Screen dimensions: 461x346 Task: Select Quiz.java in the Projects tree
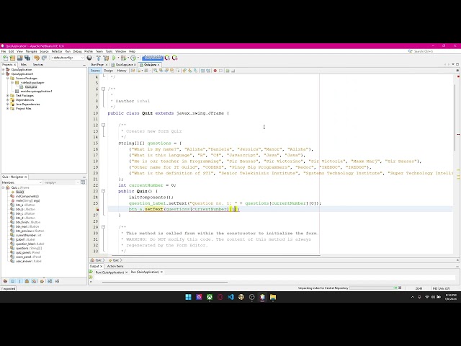pyautogui.click(x=30, y=87)
